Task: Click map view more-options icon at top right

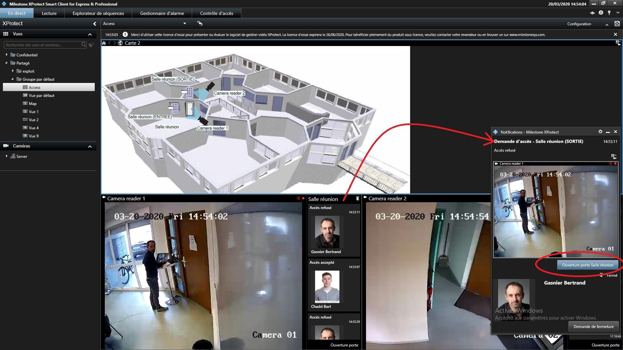Action: coord(618,43)
